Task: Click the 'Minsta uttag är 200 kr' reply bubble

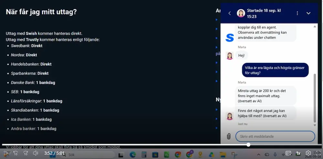Action: (x=266, y=96)
